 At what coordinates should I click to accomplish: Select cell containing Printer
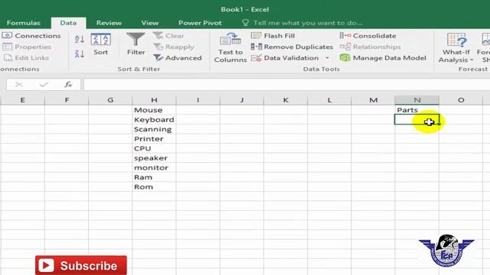[x=154, y=139]
